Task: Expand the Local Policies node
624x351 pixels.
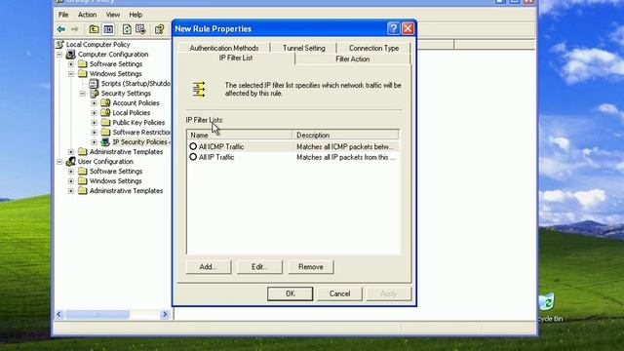Action: 94,113
